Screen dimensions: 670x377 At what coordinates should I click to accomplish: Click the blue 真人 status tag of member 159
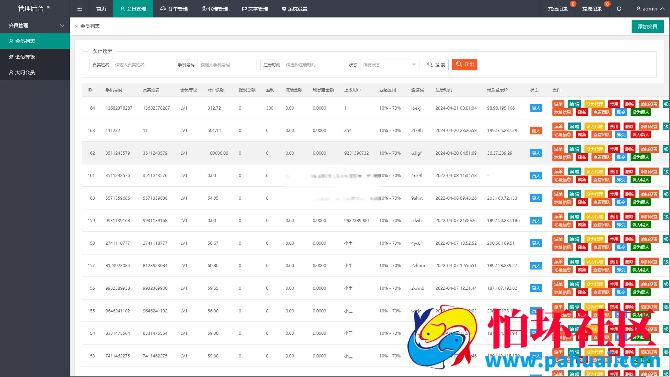click(536, 221)
